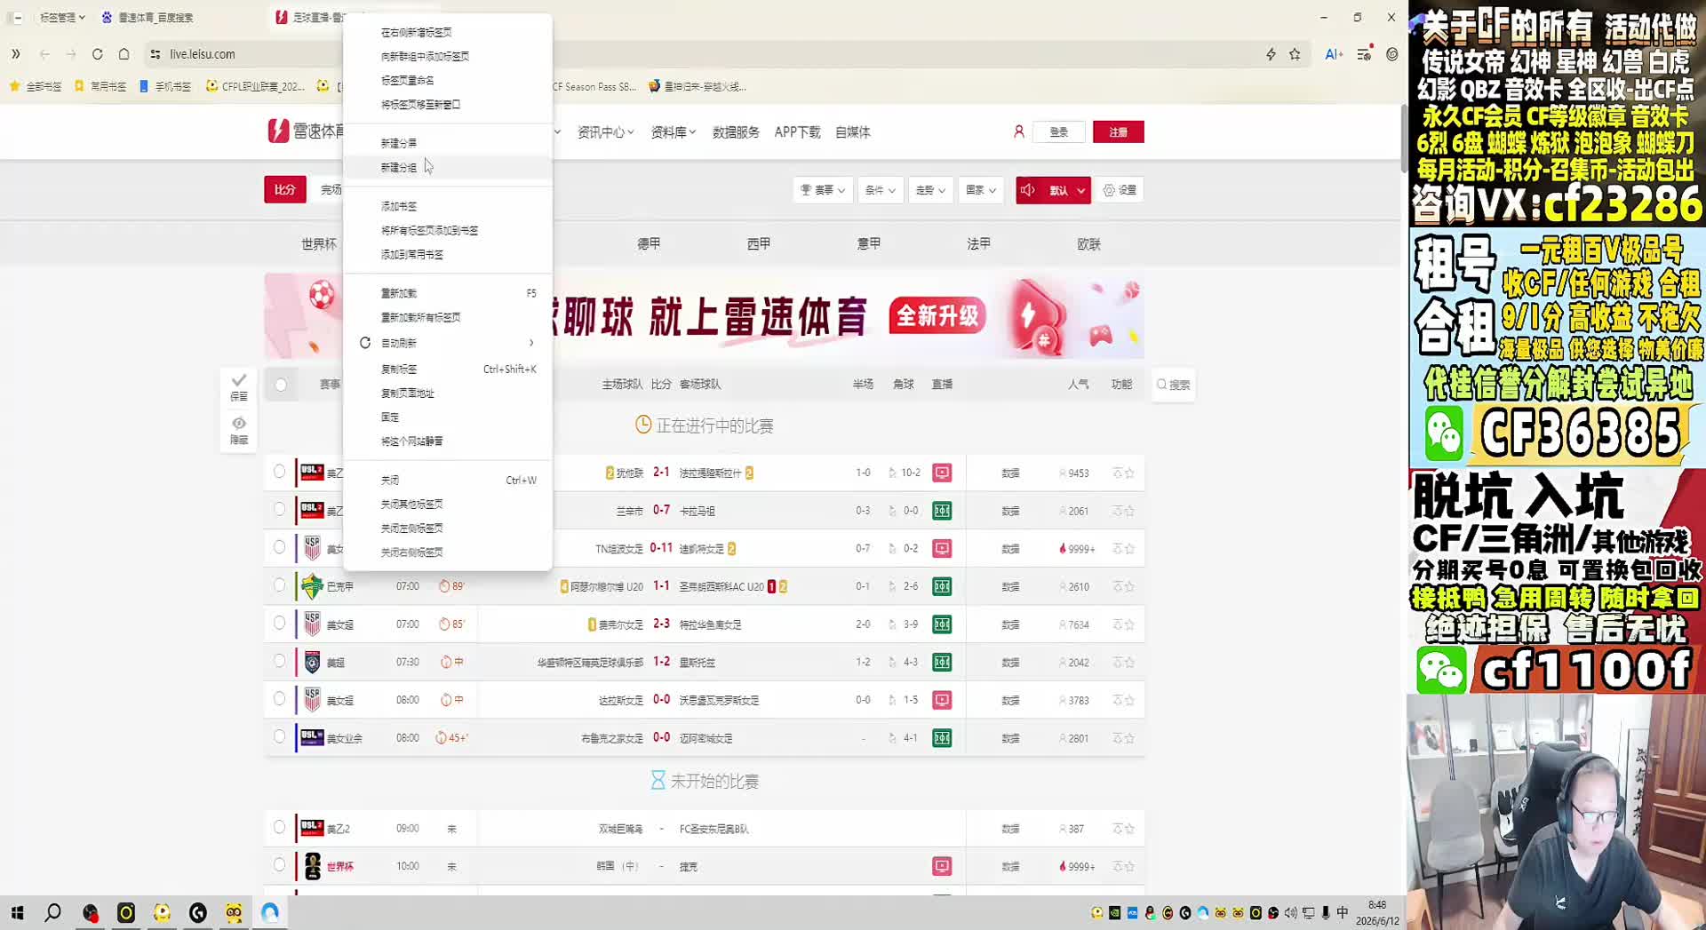Expand the sidebar with the double-chevron icon
The width and height of the screenshot is (1706, 930).
15,54
